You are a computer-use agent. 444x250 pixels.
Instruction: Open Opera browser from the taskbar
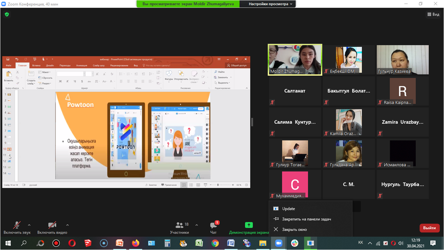point(72,243)
